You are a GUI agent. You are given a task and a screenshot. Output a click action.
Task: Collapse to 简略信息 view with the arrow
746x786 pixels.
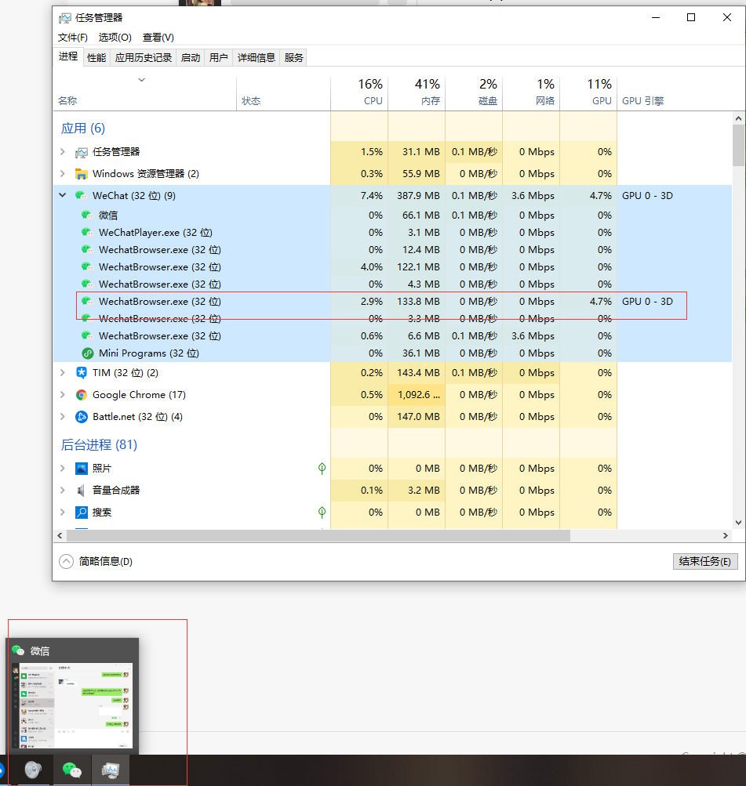point(66,561)
